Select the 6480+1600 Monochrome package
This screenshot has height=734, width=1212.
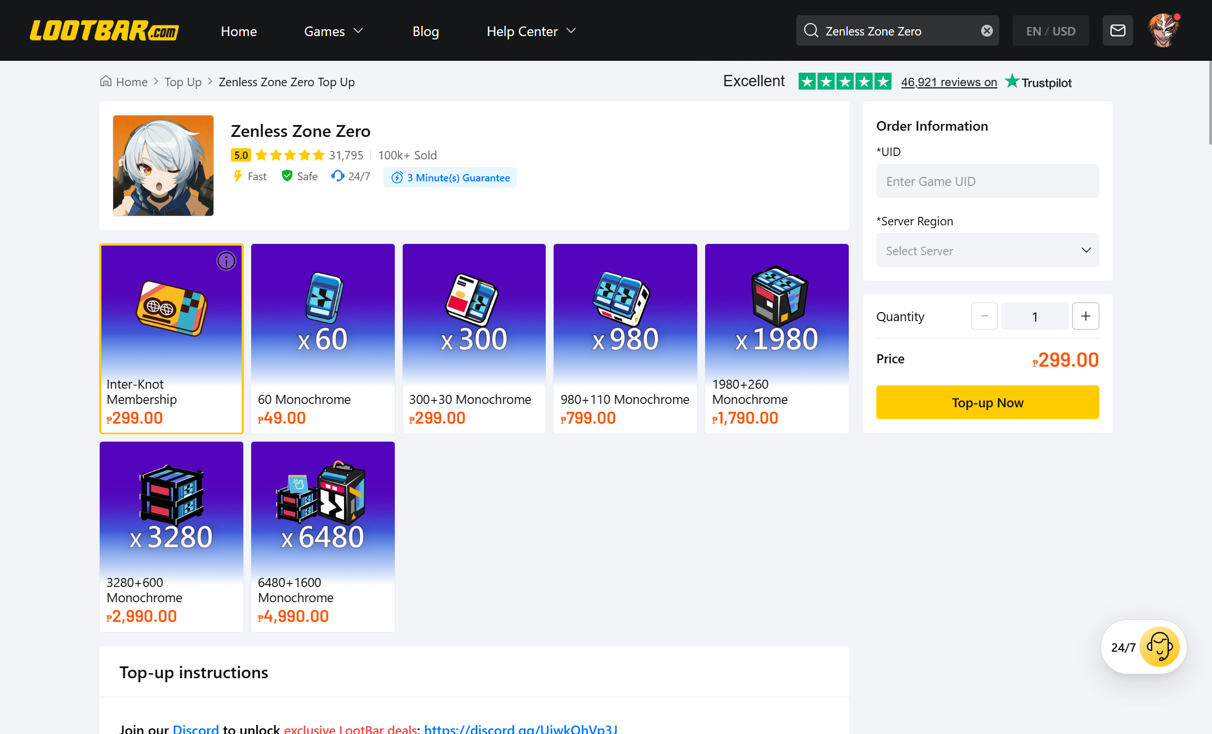click(x=323, y=537)
